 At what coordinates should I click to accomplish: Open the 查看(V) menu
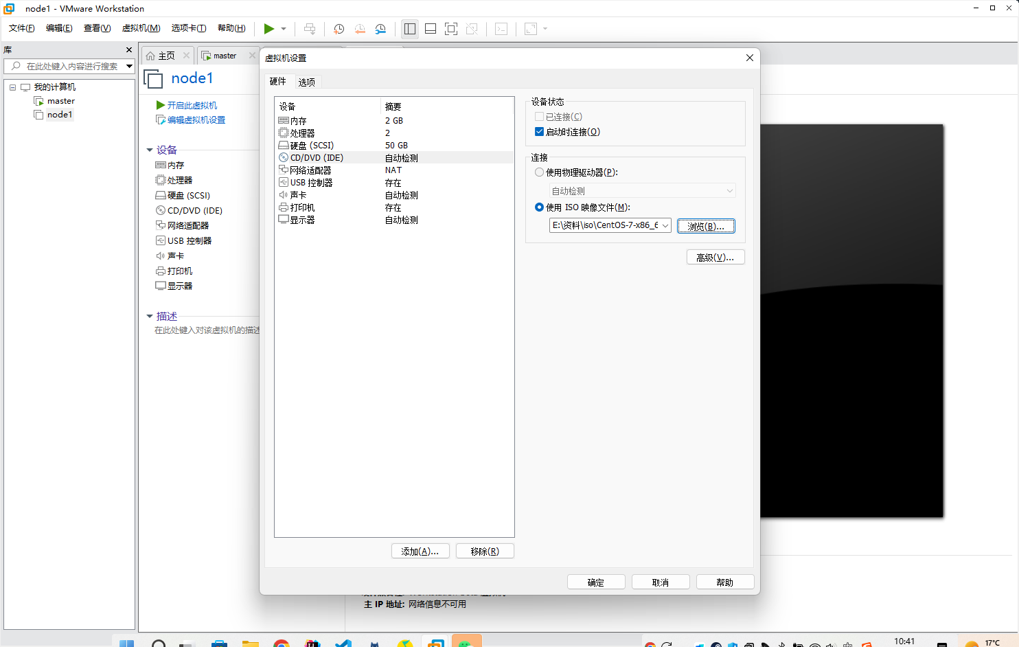point(97,28)
